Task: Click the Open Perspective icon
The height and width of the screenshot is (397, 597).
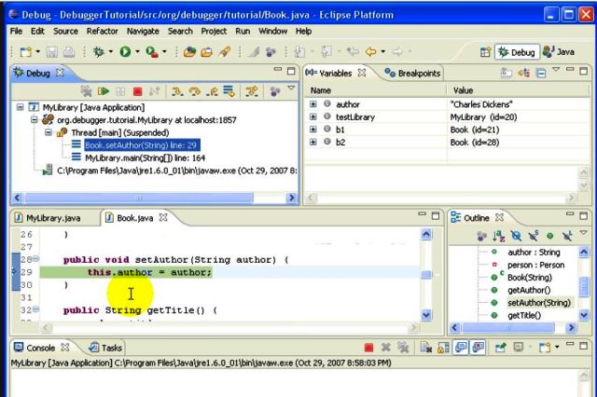Action: pyautogui.click(x=485, y=52)
